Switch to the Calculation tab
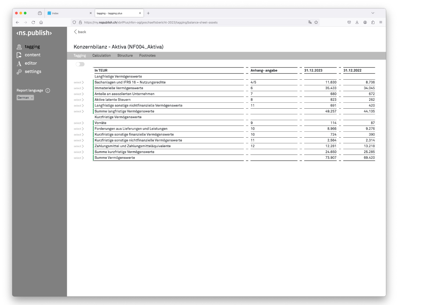Viewport: 441px width, 305px height. (x=101, y=55)
